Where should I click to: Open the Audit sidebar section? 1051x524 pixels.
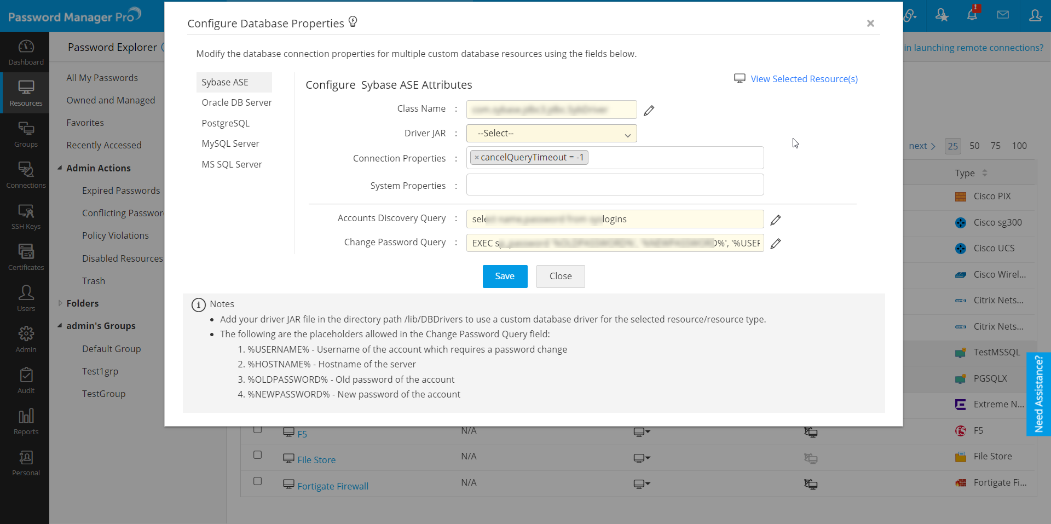coord(26,381)
